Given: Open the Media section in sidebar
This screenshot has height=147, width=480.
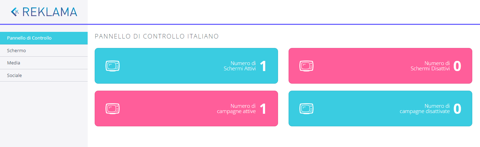Looking at the screenshot, I should [14, 63].
